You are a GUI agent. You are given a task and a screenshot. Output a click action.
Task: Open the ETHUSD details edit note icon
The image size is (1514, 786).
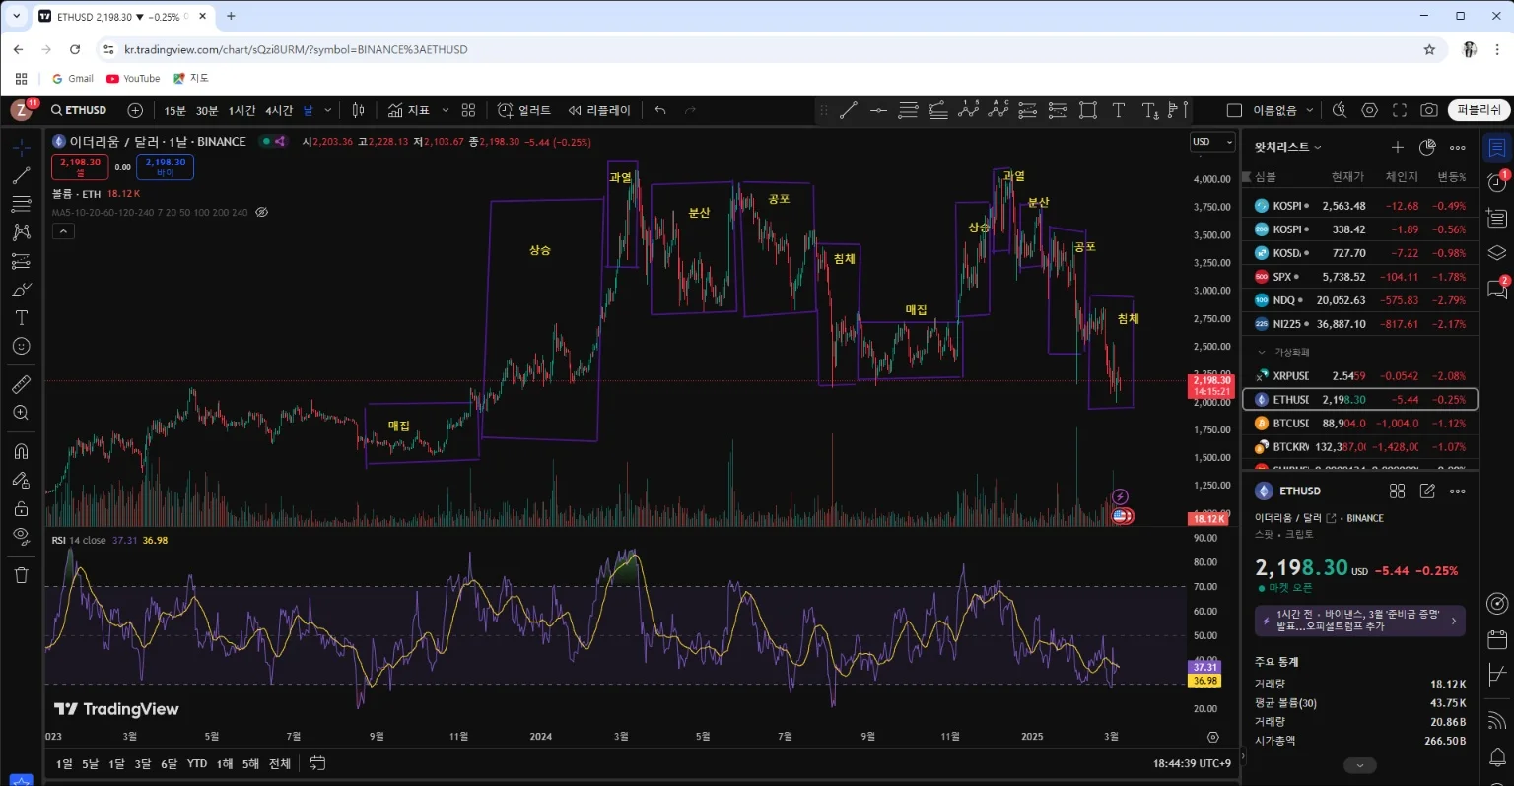(x=1427, y=491)
